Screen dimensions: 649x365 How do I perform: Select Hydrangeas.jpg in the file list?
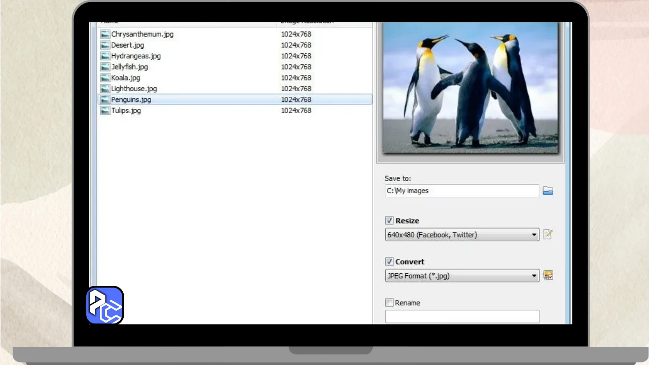pos(136,56)
